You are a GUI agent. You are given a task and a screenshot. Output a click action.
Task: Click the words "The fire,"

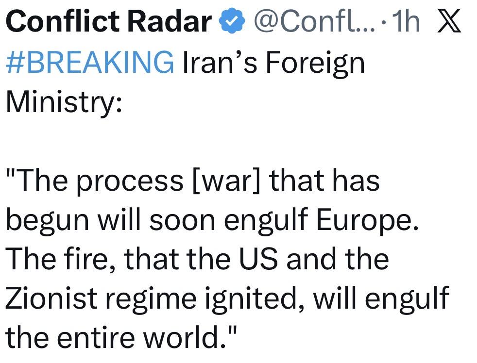60,259
